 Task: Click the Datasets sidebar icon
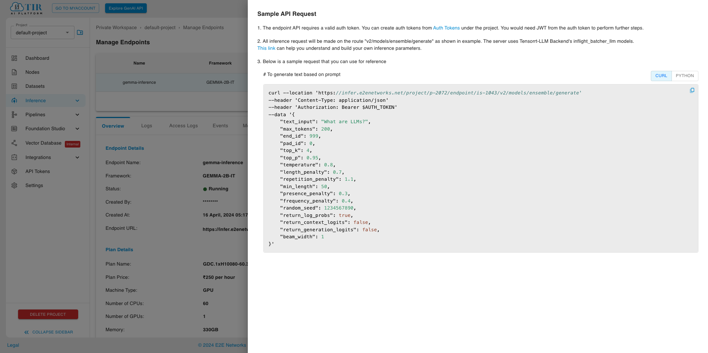coord(14,86)
